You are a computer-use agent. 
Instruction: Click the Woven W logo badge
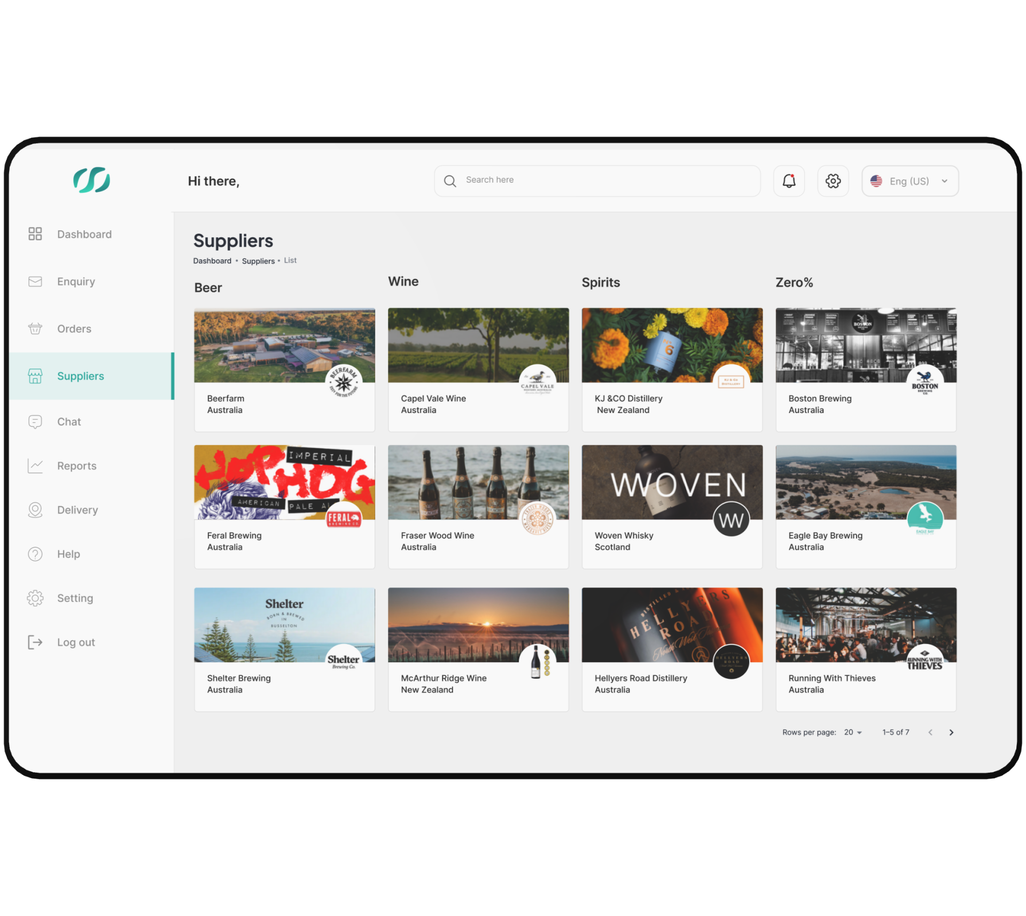click(731, 519)
